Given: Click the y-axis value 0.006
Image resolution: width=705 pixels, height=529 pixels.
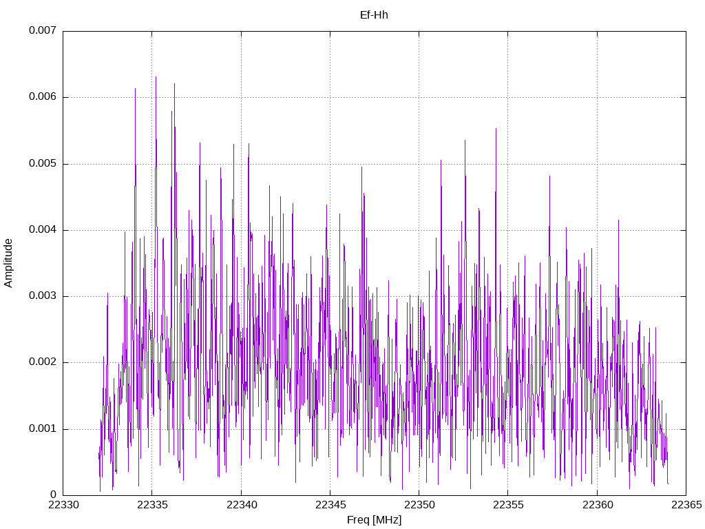Looking at the screenshot, I should point(43,96).
